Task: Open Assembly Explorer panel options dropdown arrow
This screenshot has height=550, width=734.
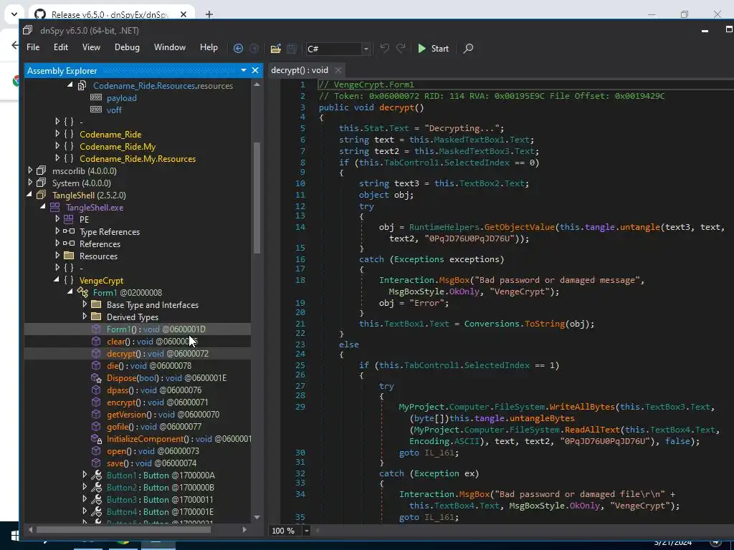Action: tap(244, 70)
